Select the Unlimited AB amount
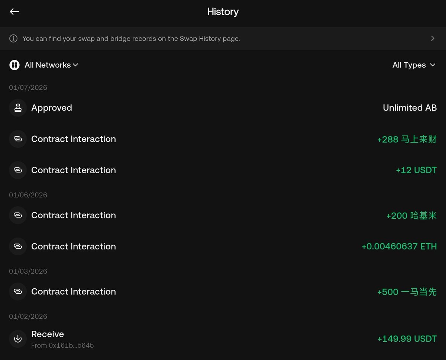Image resolution: width=446 pixels, height=360 pixels. click(x=410, y=108)
